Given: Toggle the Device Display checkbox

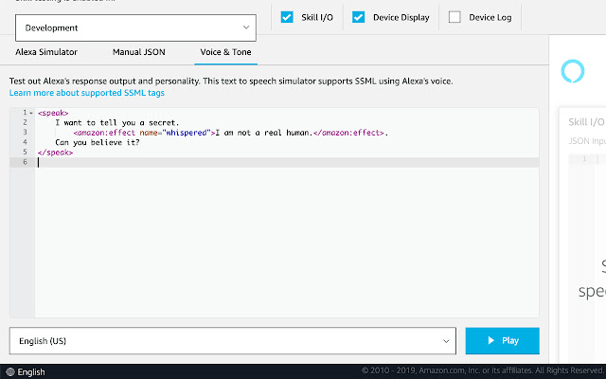Looking at the screenshot, I should (x=358, y=17).
